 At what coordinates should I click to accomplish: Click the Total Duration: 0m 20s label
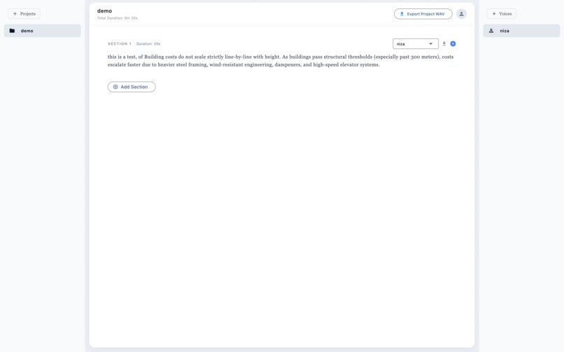118,18
